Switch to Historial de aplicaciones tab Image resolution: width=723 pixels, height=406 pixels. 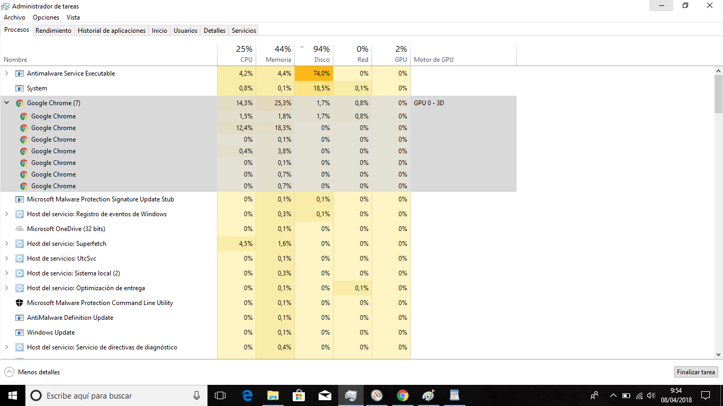pyautogui.click(x=112, y=31)
